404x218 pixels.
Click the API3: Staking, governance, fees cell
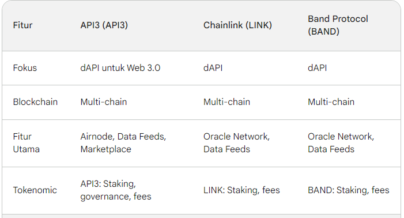tap(116, 190)
